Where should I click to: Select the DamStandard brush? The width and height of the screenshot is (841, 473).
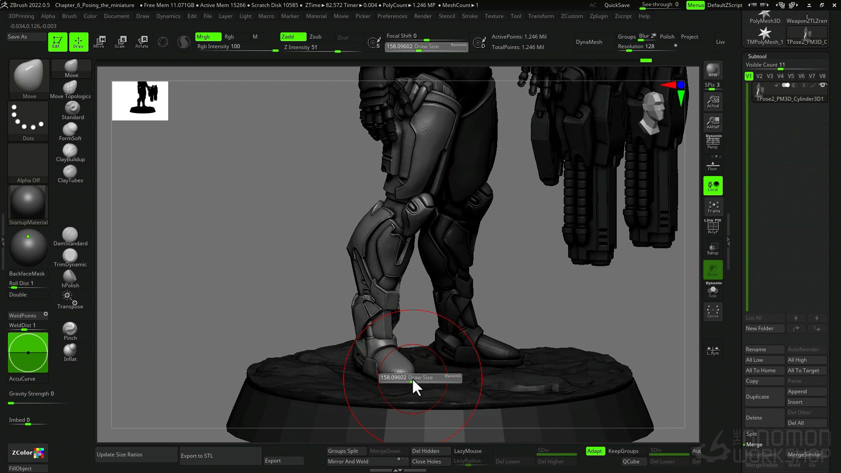pos(70,236)
